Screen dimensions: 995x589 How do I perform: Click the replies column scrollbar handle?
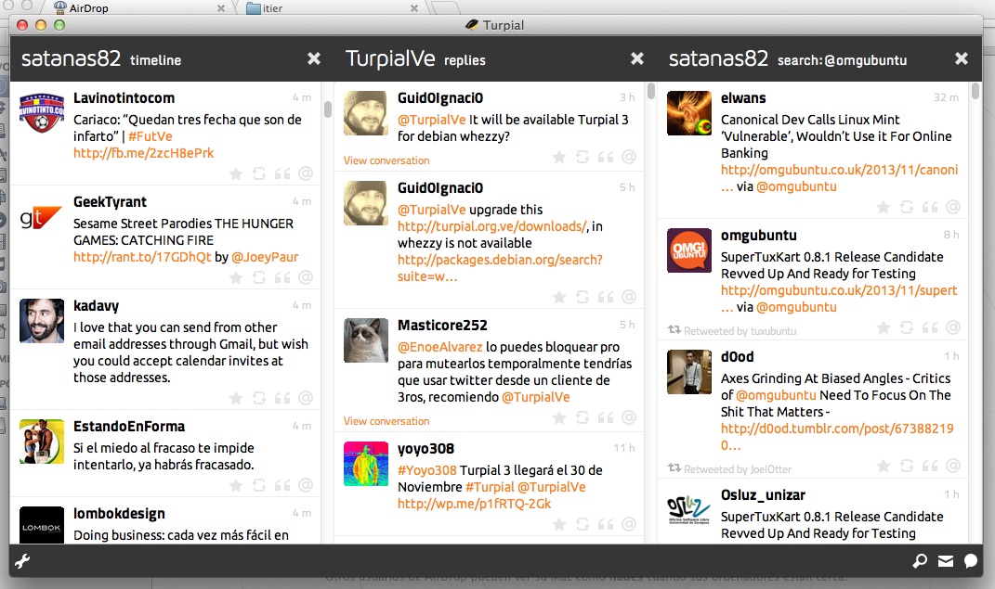click(x=651, y=91)
